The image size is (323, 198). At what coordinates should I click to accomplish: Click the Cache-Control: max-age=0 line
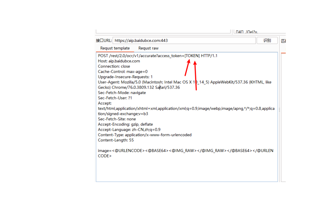[123, 71]
